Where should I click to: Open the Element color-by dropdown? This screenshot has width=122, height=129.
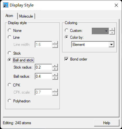(x=111, y=44)
